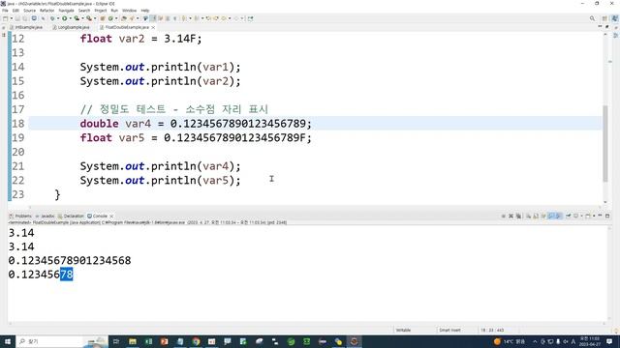Image resolution: width=620 pixels, height=348 pixels.
Task: Switch to the LongExample.java editor tab
Action: [x=71, y=27]
